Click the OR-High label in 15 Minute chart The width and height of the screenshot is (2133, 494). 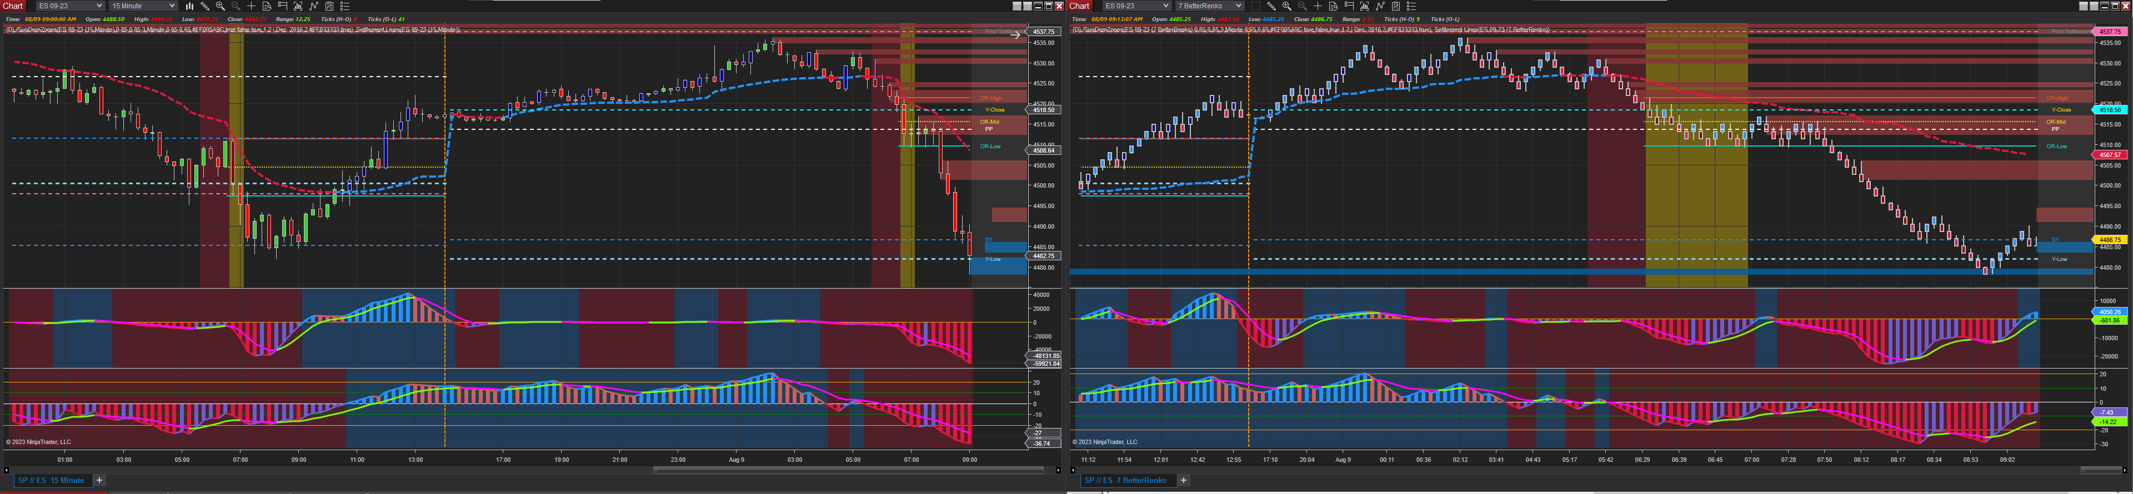990,98
